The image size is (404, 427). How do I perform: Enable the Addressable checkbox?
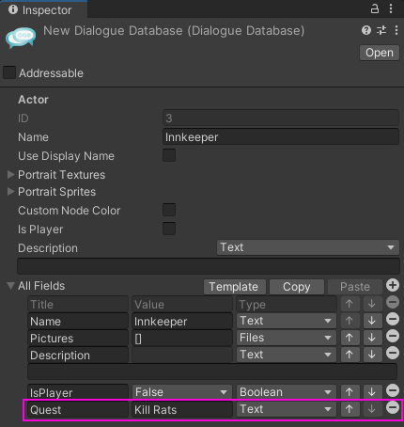click(x=9, y=72)
